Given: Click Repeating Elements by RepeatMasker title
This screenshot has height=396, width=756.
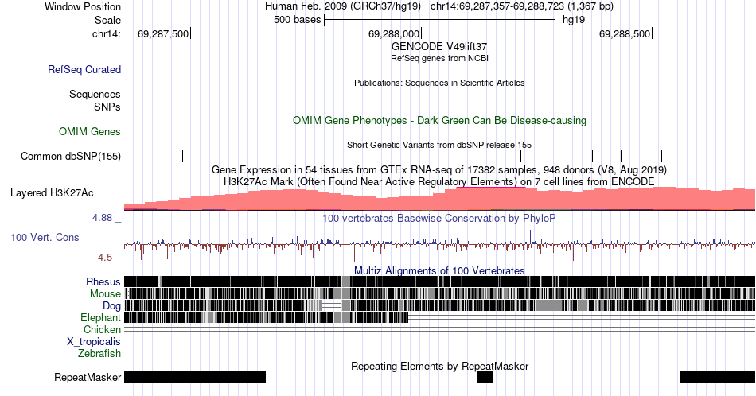Looking at the screenshot, I should [439, 366].
